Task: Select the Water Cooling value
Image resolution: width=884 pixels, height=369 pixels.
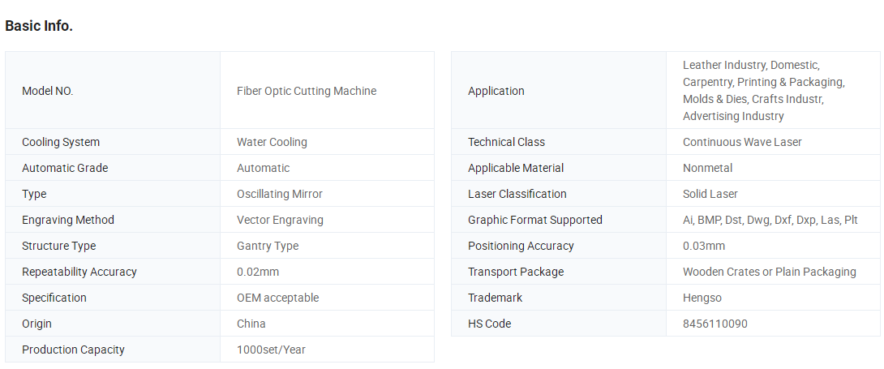Action: pos(272,142)
